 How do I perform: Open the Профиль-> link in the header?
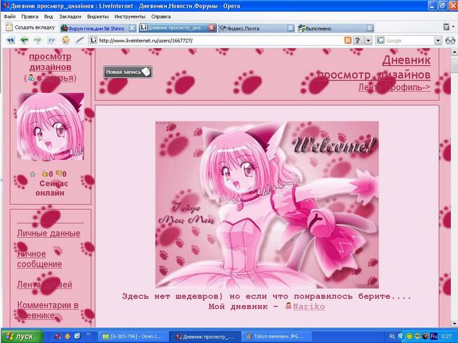[x=408, y=87]
